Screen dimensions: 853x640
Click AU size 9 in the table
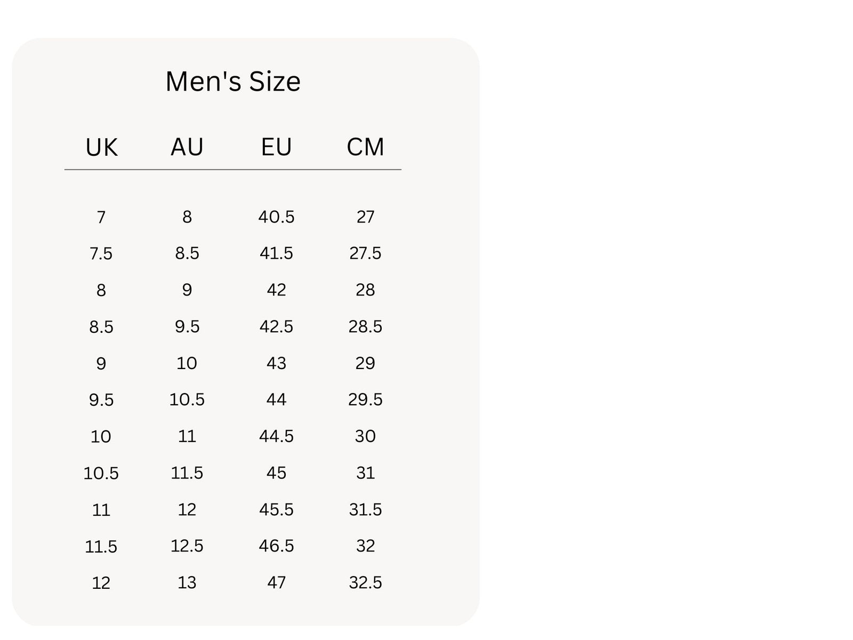click(x=187, y=290)
